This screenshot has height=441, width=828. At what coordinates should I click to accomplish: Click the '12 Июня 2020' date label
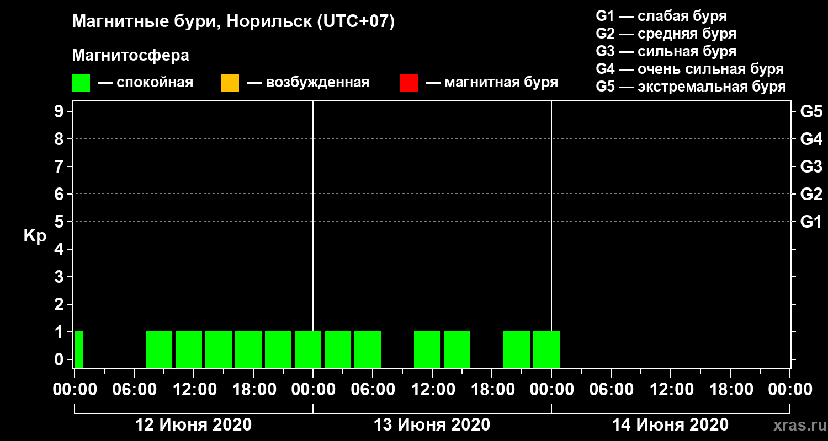point(194,425)
